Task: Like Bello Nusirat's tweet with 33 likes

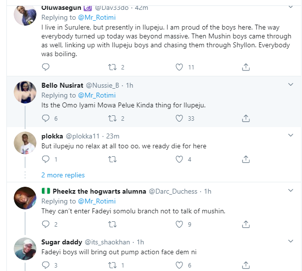Action: 180,118
